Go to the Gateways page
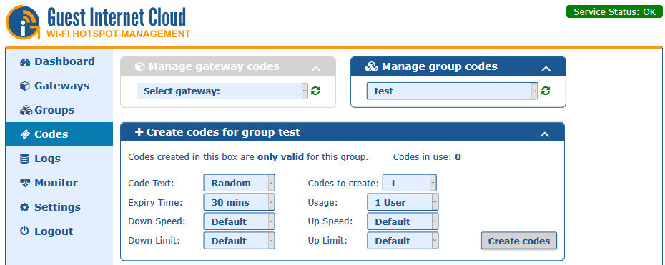Screen dimensions: 665x265 pos(59,86)
